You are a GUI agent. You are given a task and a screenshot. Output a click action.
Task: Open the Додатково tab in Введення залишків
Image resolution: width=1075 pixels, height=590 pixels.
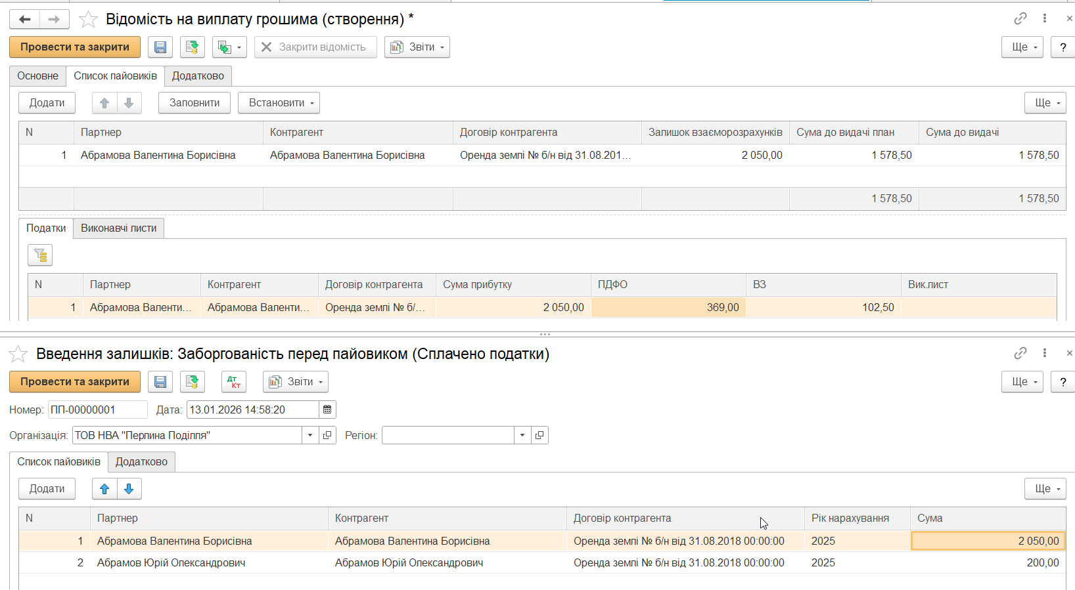pos(141,462)
